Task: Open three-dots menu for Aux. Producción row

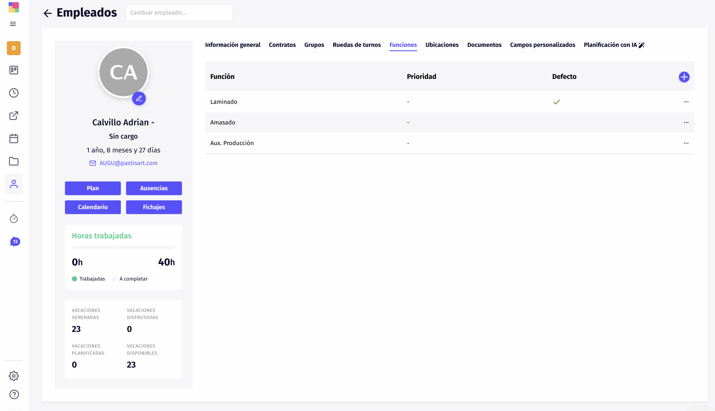Action: pos(686,143)
